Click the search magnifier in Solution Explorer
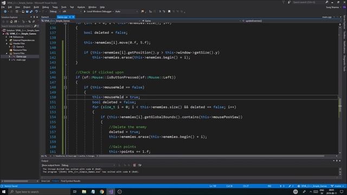Screen dimensions: 347x195 tap(35, 26)
